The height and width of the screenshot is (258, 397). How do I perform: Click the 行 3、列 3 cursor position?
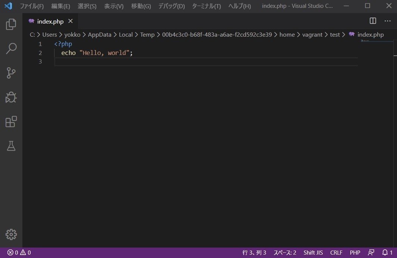tap(254, 252)
